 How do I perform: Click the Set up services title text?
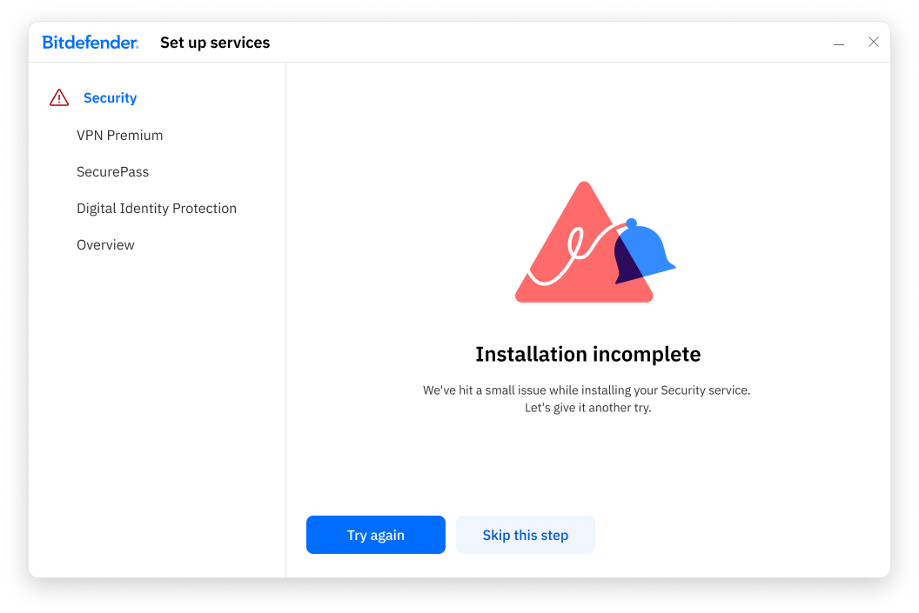point(215,43)
